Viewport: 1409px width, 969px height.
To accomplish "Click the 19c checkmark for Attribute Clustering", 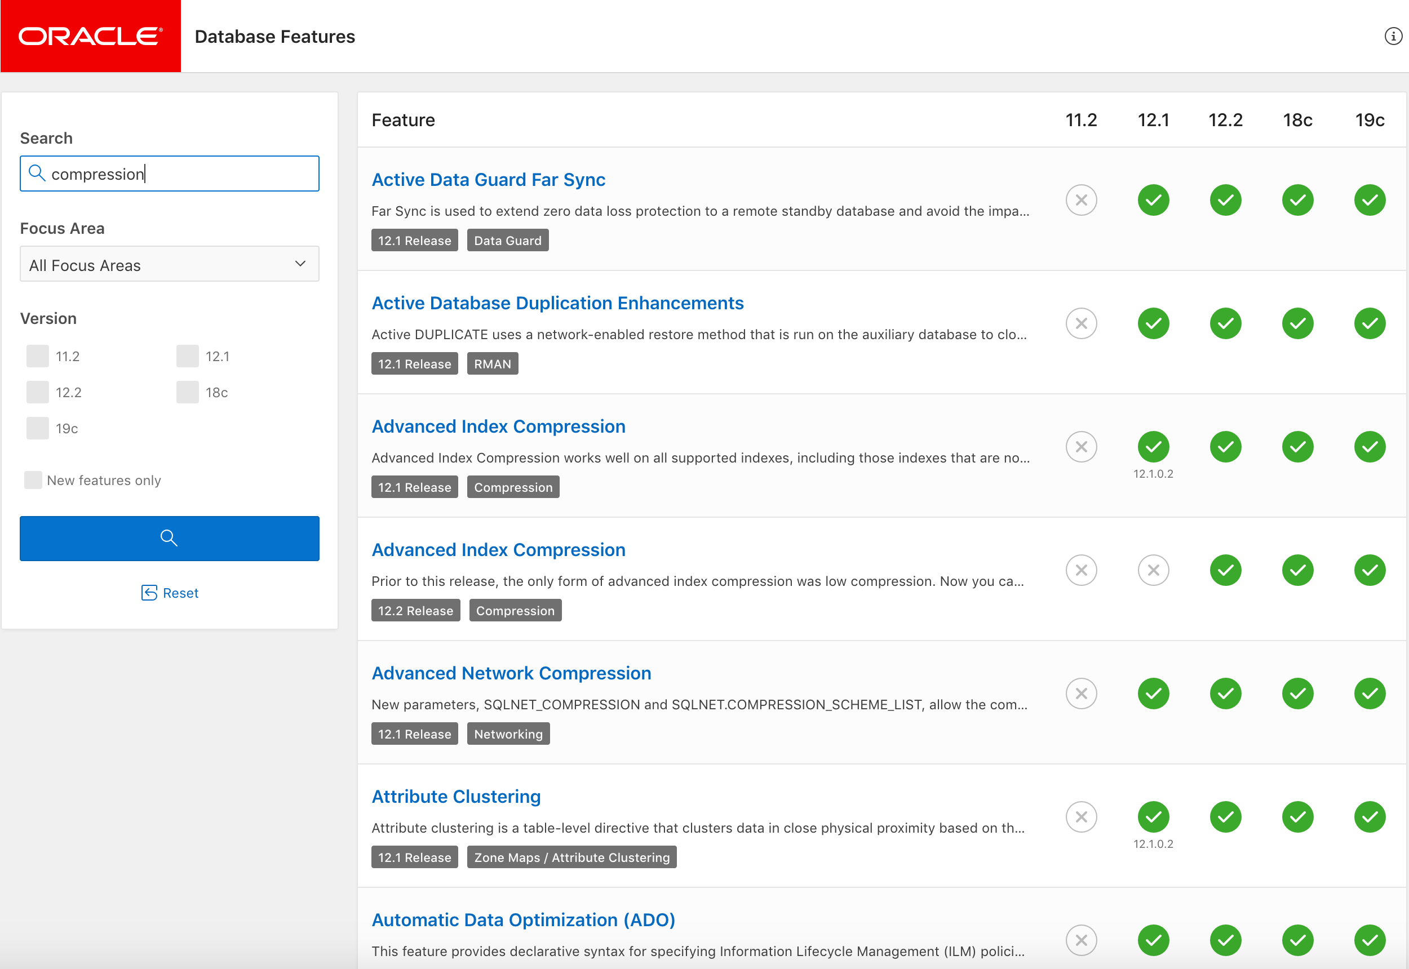I will pyautogui.click(x=1369, y=816).
